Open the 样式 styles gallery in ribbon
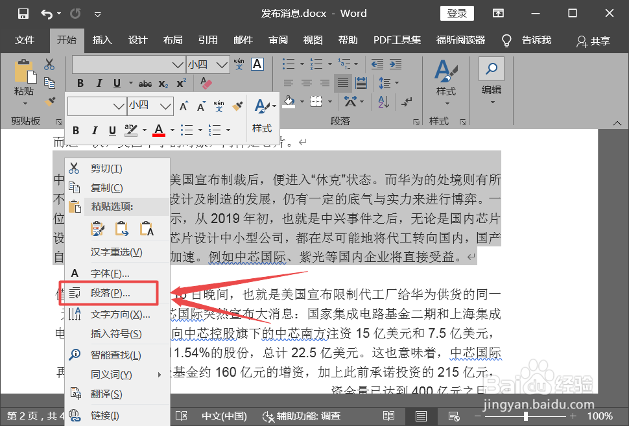The height and width of the screenshot is (426, 629). 446,82
